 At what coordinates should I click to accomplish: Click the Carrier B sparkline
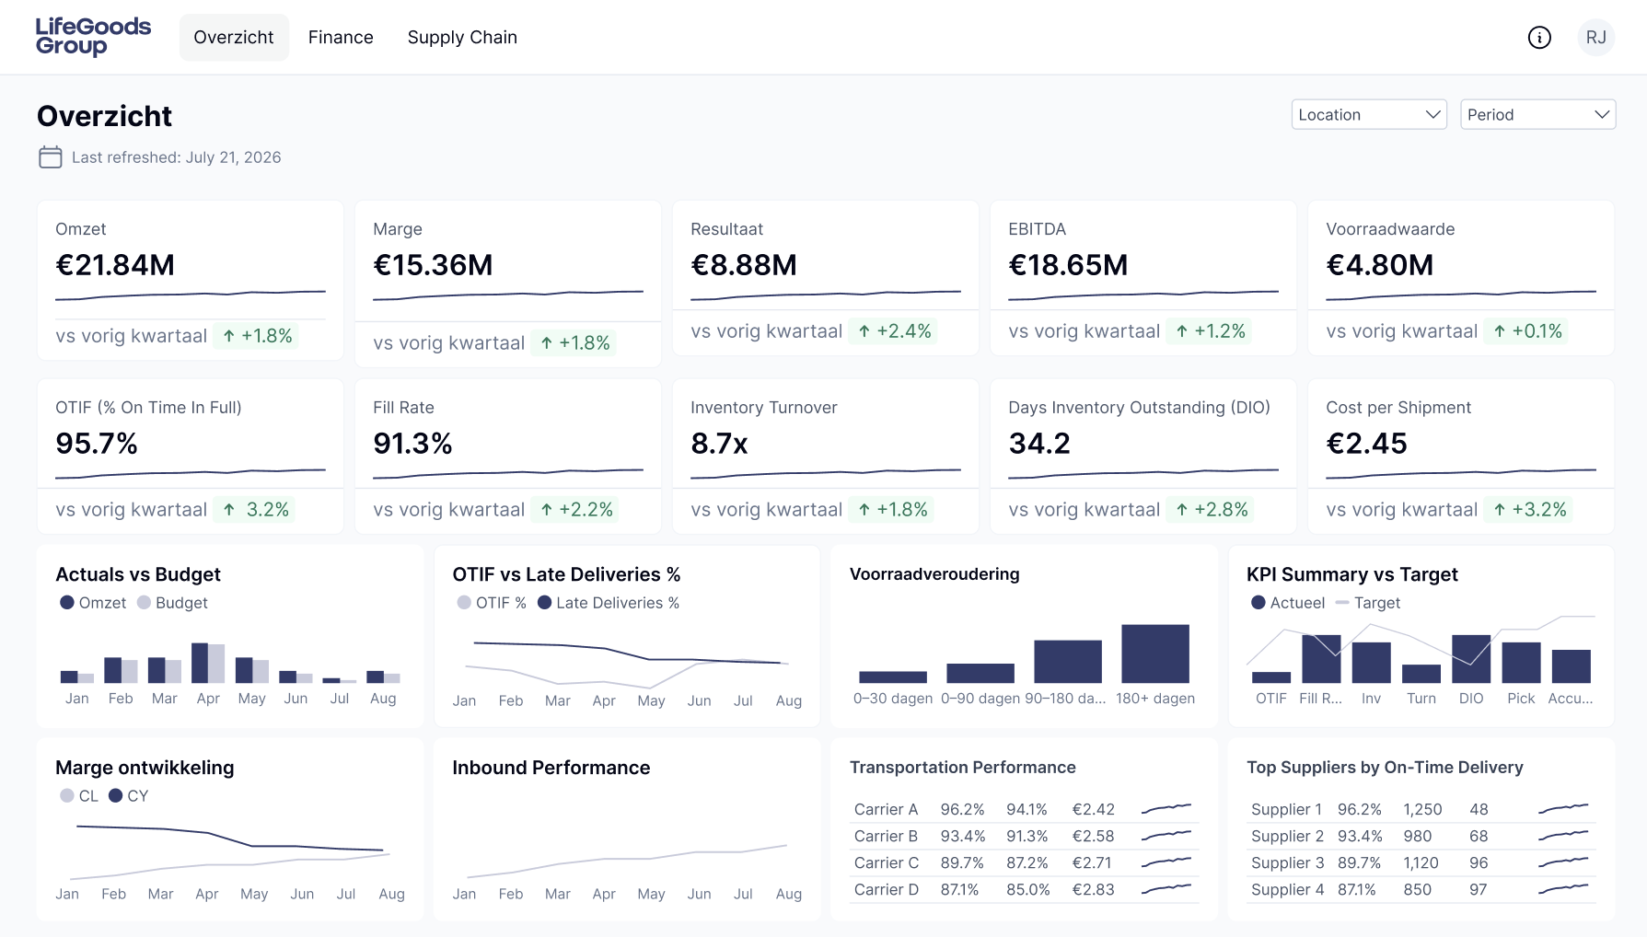(x=1166, y=836)
